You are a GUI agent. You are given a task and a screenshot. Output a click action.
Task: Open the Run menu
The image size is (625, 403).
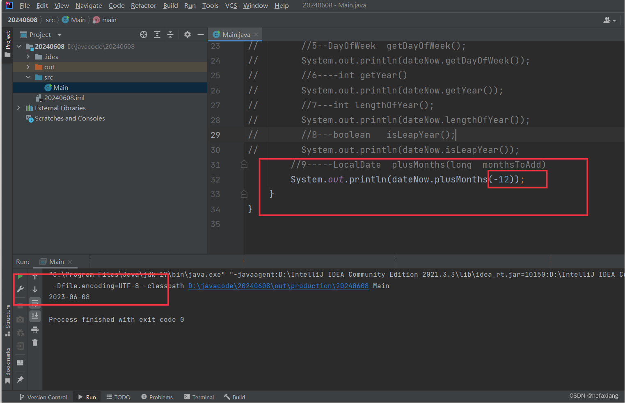[x=190, y=5]
